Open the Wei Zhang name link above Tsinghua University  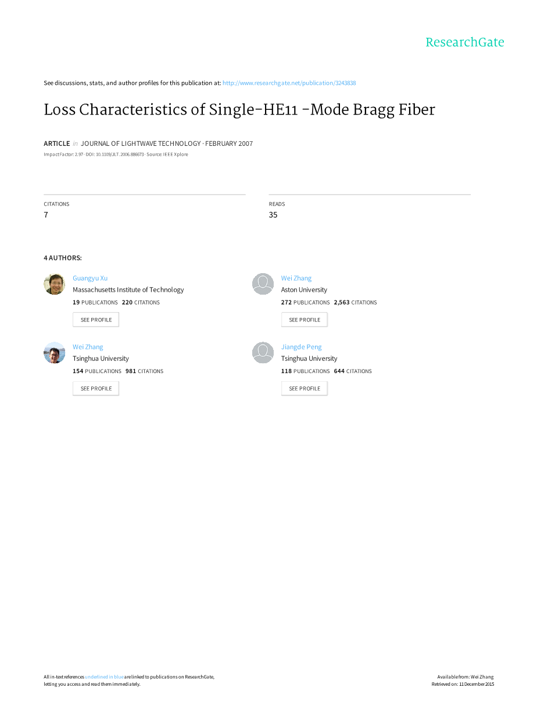pos(88,347)
